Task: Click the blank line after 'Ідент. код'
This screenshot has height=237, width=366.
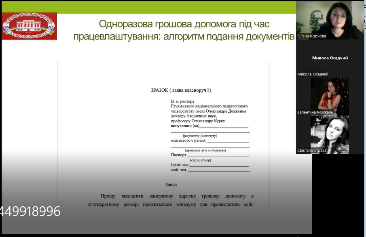Action: [219, 166]
